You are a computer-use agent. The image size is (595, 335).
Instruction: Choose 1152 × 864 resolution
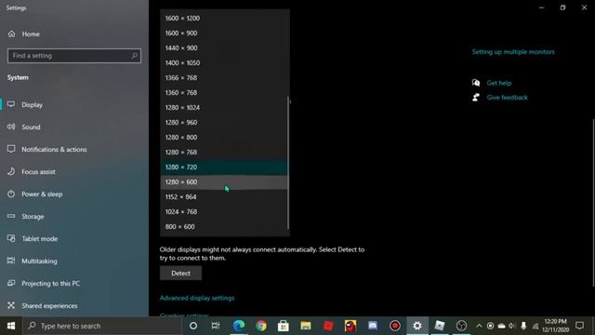point(224,196)
